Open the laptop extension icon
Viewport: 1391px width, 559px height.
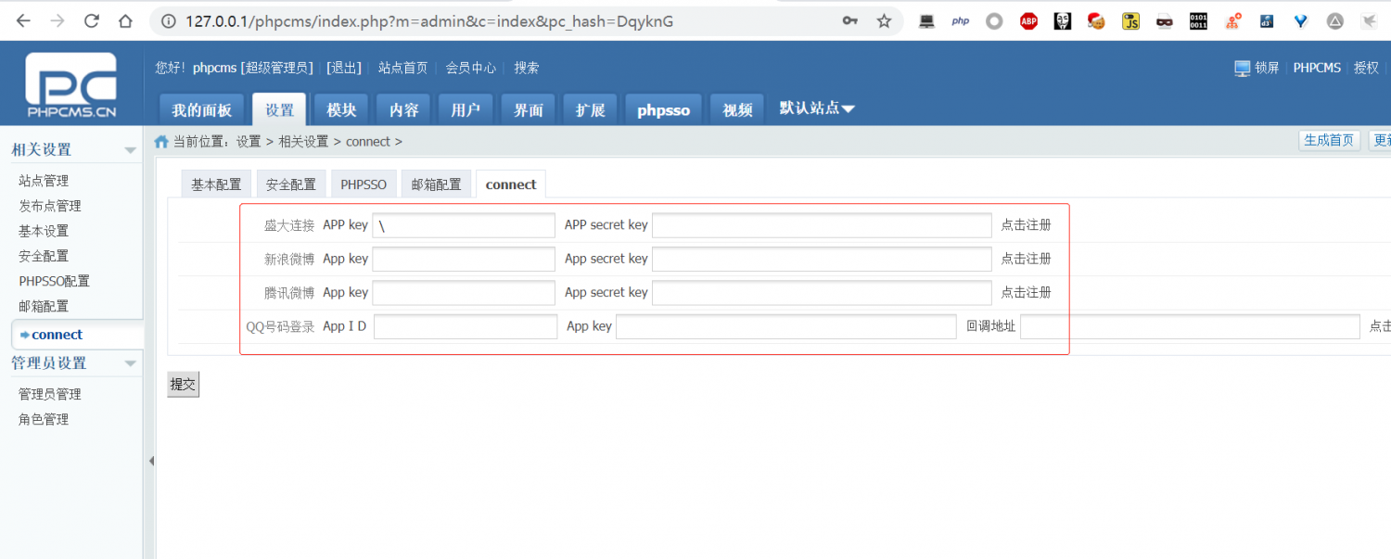[x=926, y=20]
